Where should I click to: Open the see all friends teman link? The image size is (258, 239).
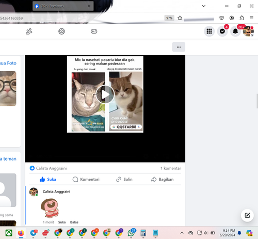coord(8,158)
